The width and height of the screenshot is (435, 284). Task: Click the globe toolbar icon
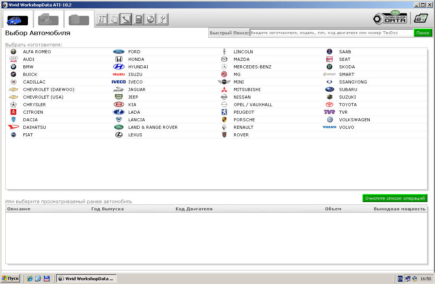coord(150,19)
